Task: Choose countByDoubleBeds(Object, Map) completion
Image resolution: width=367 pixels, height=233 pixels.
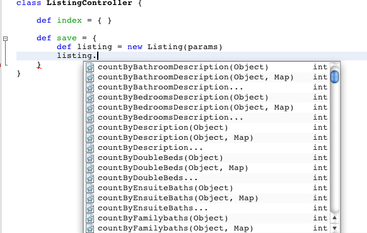Action: coord(207,168)
